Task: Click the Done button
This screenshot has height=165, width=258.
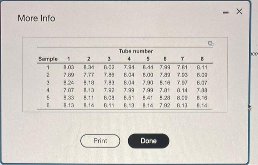Action: [149, 141]
